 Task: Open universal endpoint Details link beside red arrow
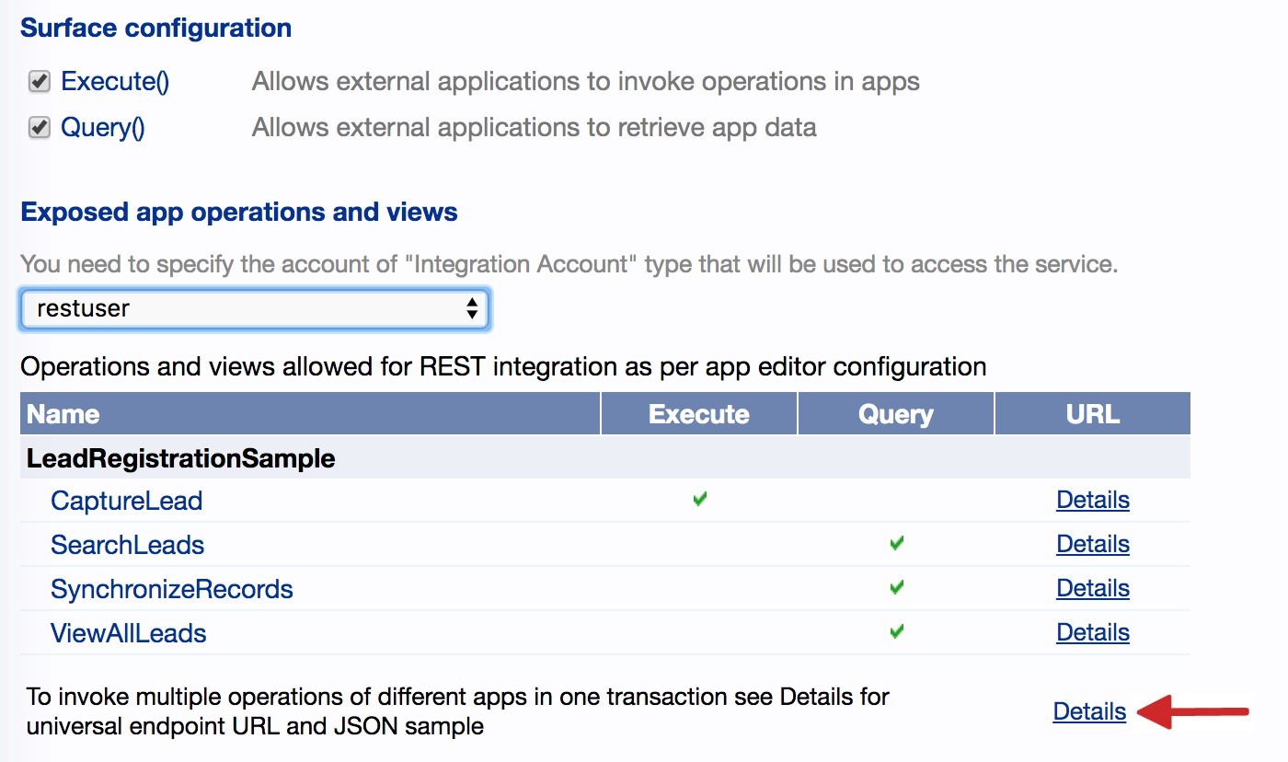(x=1089, y=711)
